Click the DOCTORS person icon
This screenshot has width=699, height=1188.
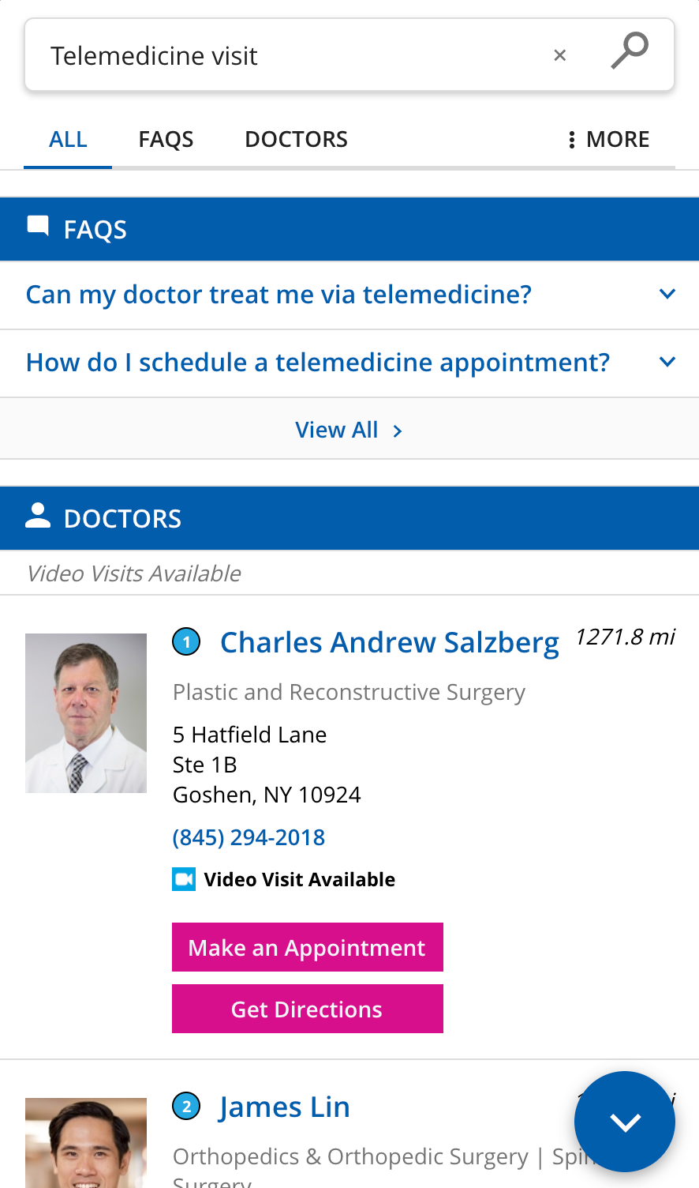click(38, 516)
